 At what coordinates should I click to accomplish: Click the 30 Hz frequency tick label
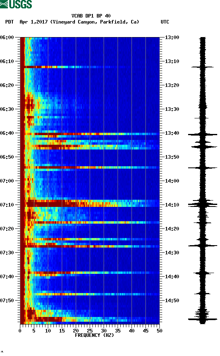104,331
